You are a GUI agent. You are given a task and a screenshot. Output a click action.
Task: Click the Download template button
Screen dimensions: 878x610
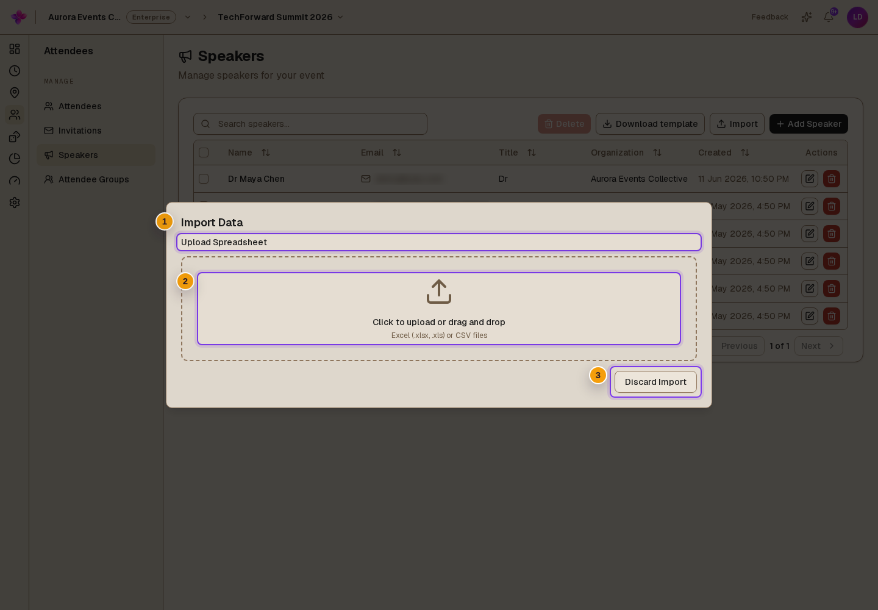(650, 124)
